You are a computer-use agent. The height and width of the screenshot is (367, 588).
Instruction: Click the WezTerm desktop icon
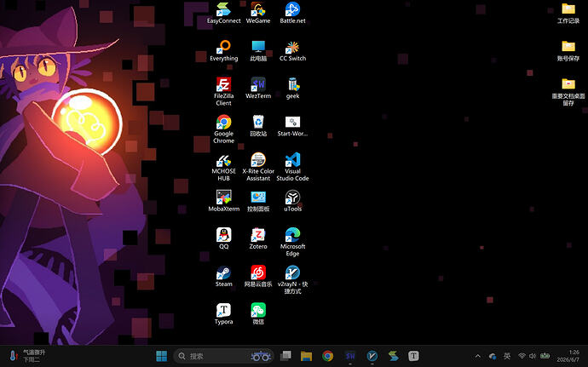pyautogui.click(x=258, y=89)
